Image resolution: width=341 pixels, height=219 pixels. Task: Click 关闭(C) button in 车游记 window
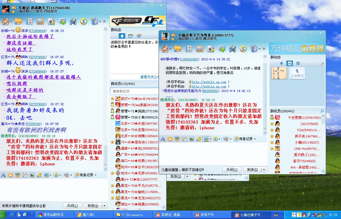click(72, 206)
